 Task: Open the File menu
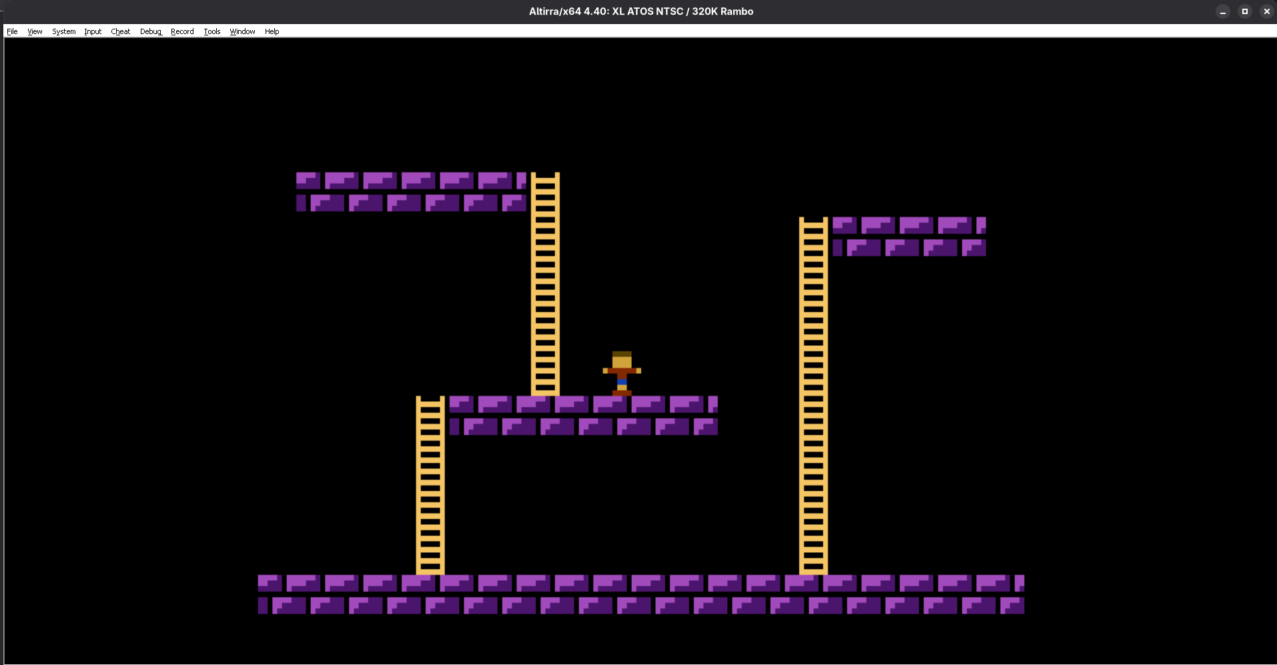[x=12, y=31]
